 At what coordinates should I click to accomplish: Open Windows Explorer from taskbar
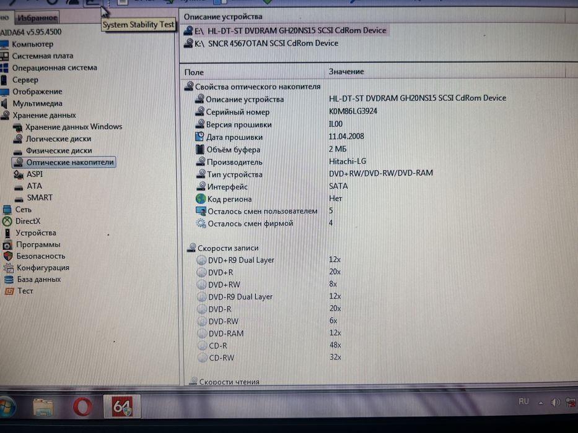43,407
